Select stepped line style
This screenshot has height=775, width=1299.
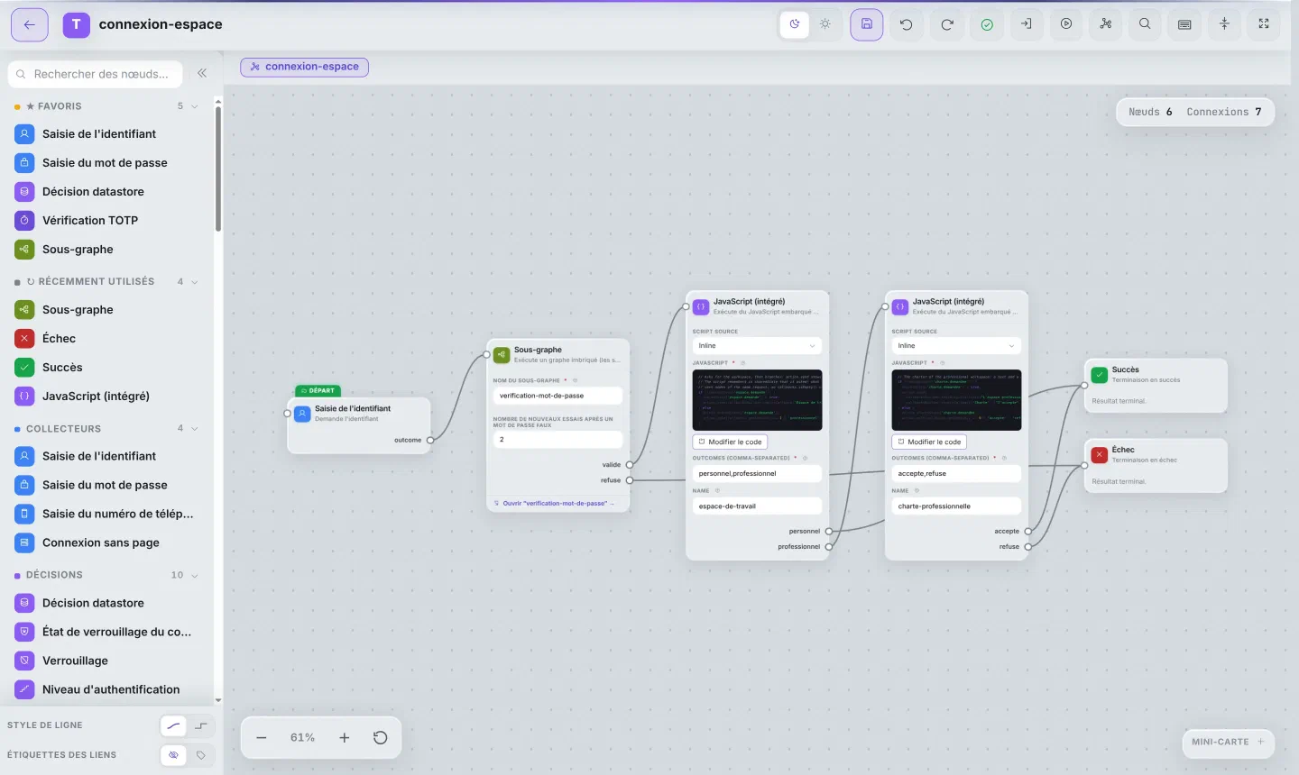pyautogui.click(x=200, y=725)
